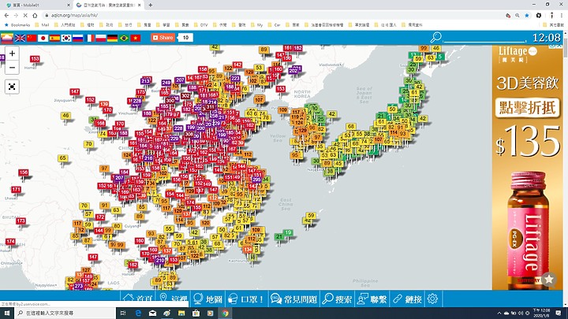
Task: Toggle fullscreen map view
Action: (x=12, y=87)
